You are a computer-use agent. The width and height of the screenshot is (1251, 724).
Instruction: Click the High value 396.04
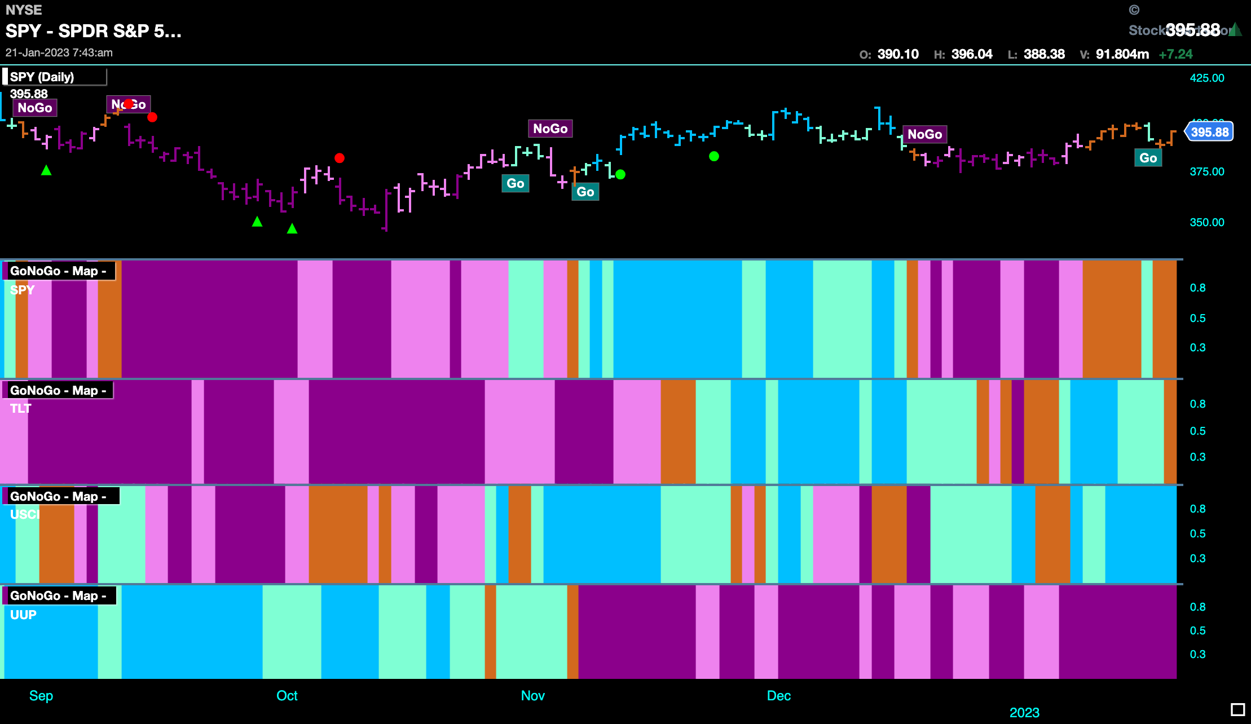[x=972, y=54]
